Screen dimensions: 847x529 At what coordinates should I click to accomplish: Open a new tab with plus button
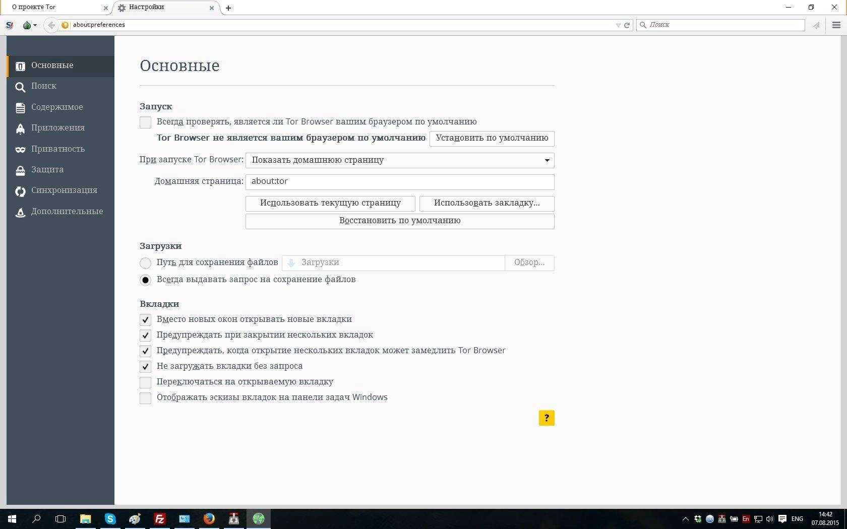pos(228,8)
